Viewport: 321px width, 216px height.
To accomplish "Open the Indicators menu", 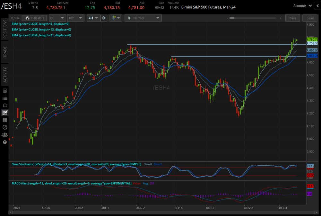I will click(x=35, y=18).
